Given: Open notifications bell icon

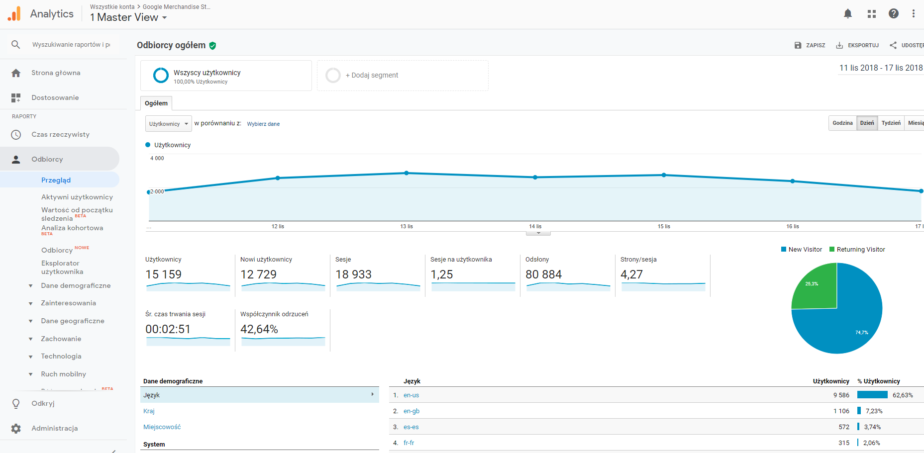Looking at the screenshot, I should [x=847, y=13].
